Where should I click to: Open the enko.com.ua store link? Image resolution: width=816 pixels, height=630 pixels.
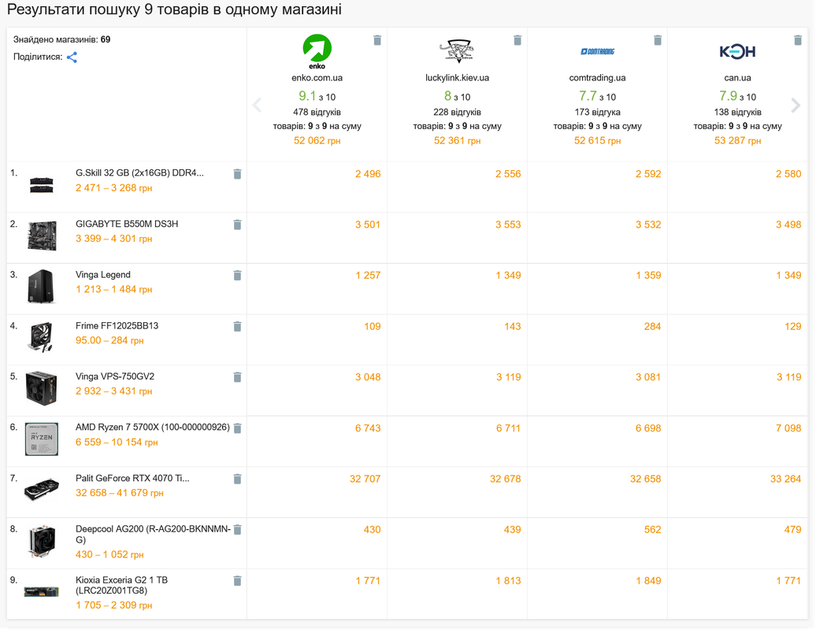[x=317, y=78]
